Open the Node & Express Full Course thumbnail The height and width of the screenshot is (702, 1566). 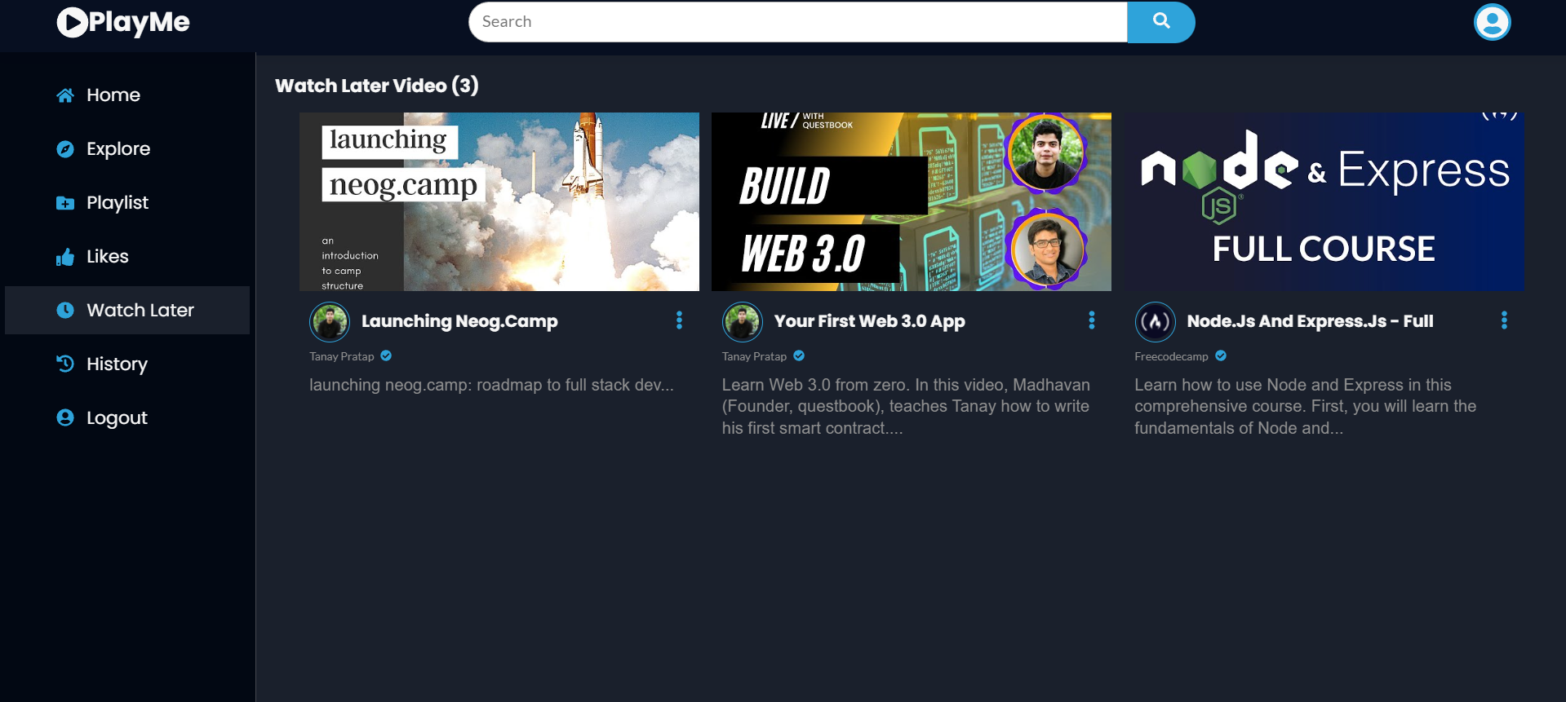pyautogui.click(x=1324, y=201)
